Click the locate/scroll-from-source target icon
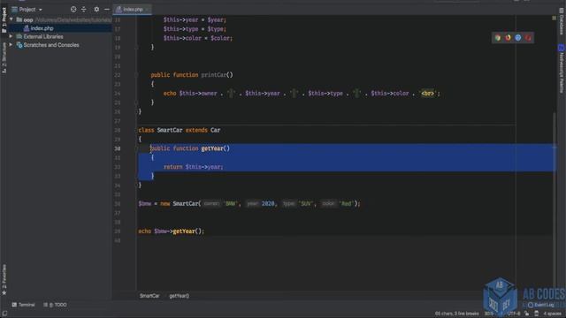The height and width of the screenshot is (318, 566). point(73,10)
